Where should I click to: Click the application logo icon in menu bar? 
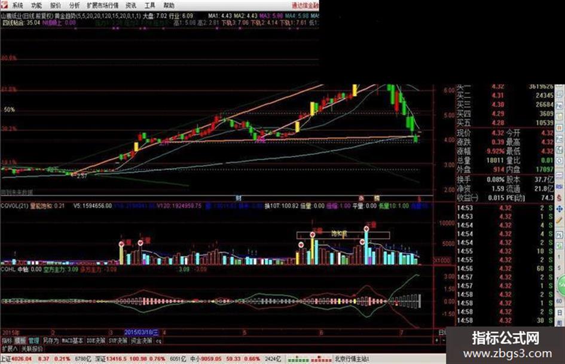[4, 5]
